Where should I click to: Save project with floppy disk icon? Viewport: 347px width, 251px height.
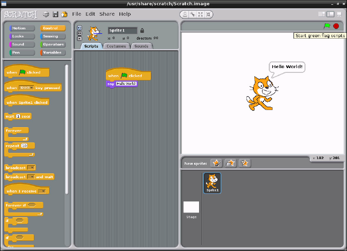pos(55,14)
